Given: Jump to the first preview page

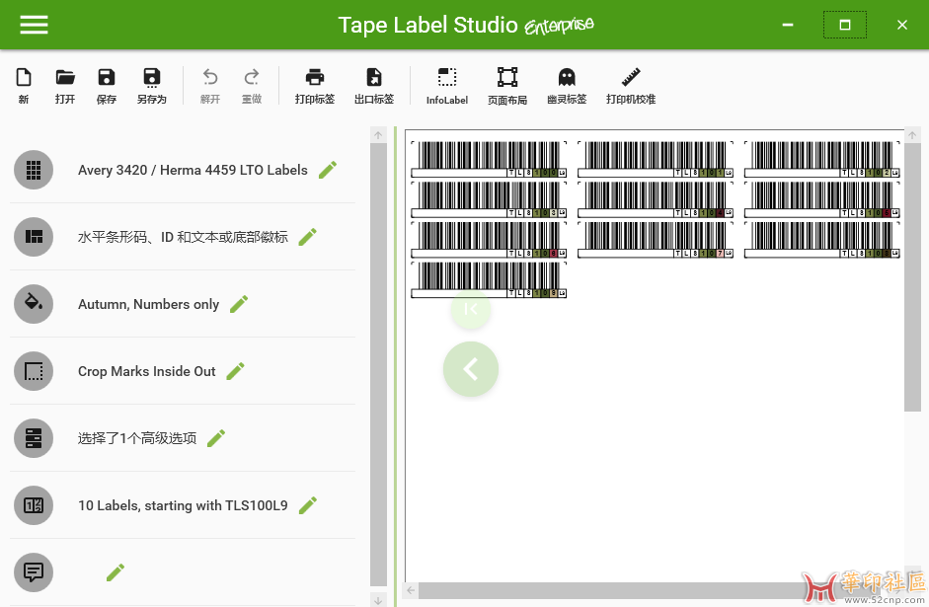Looking at the screenshot, I should pos(471,309).
